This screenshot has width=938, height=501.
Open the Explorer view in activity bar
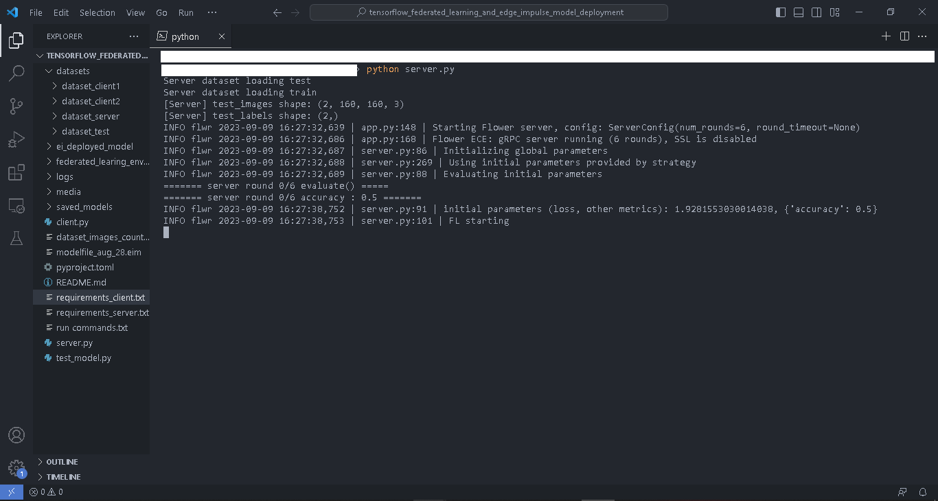(16, 40)
